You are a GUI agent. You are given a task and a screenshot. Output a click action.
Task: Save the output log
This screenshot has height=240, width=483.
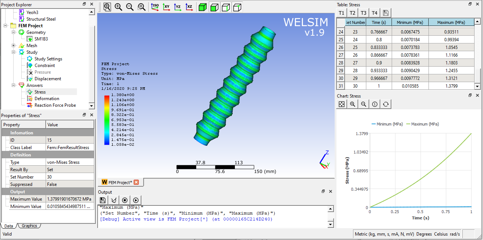[x=103, y=200]
